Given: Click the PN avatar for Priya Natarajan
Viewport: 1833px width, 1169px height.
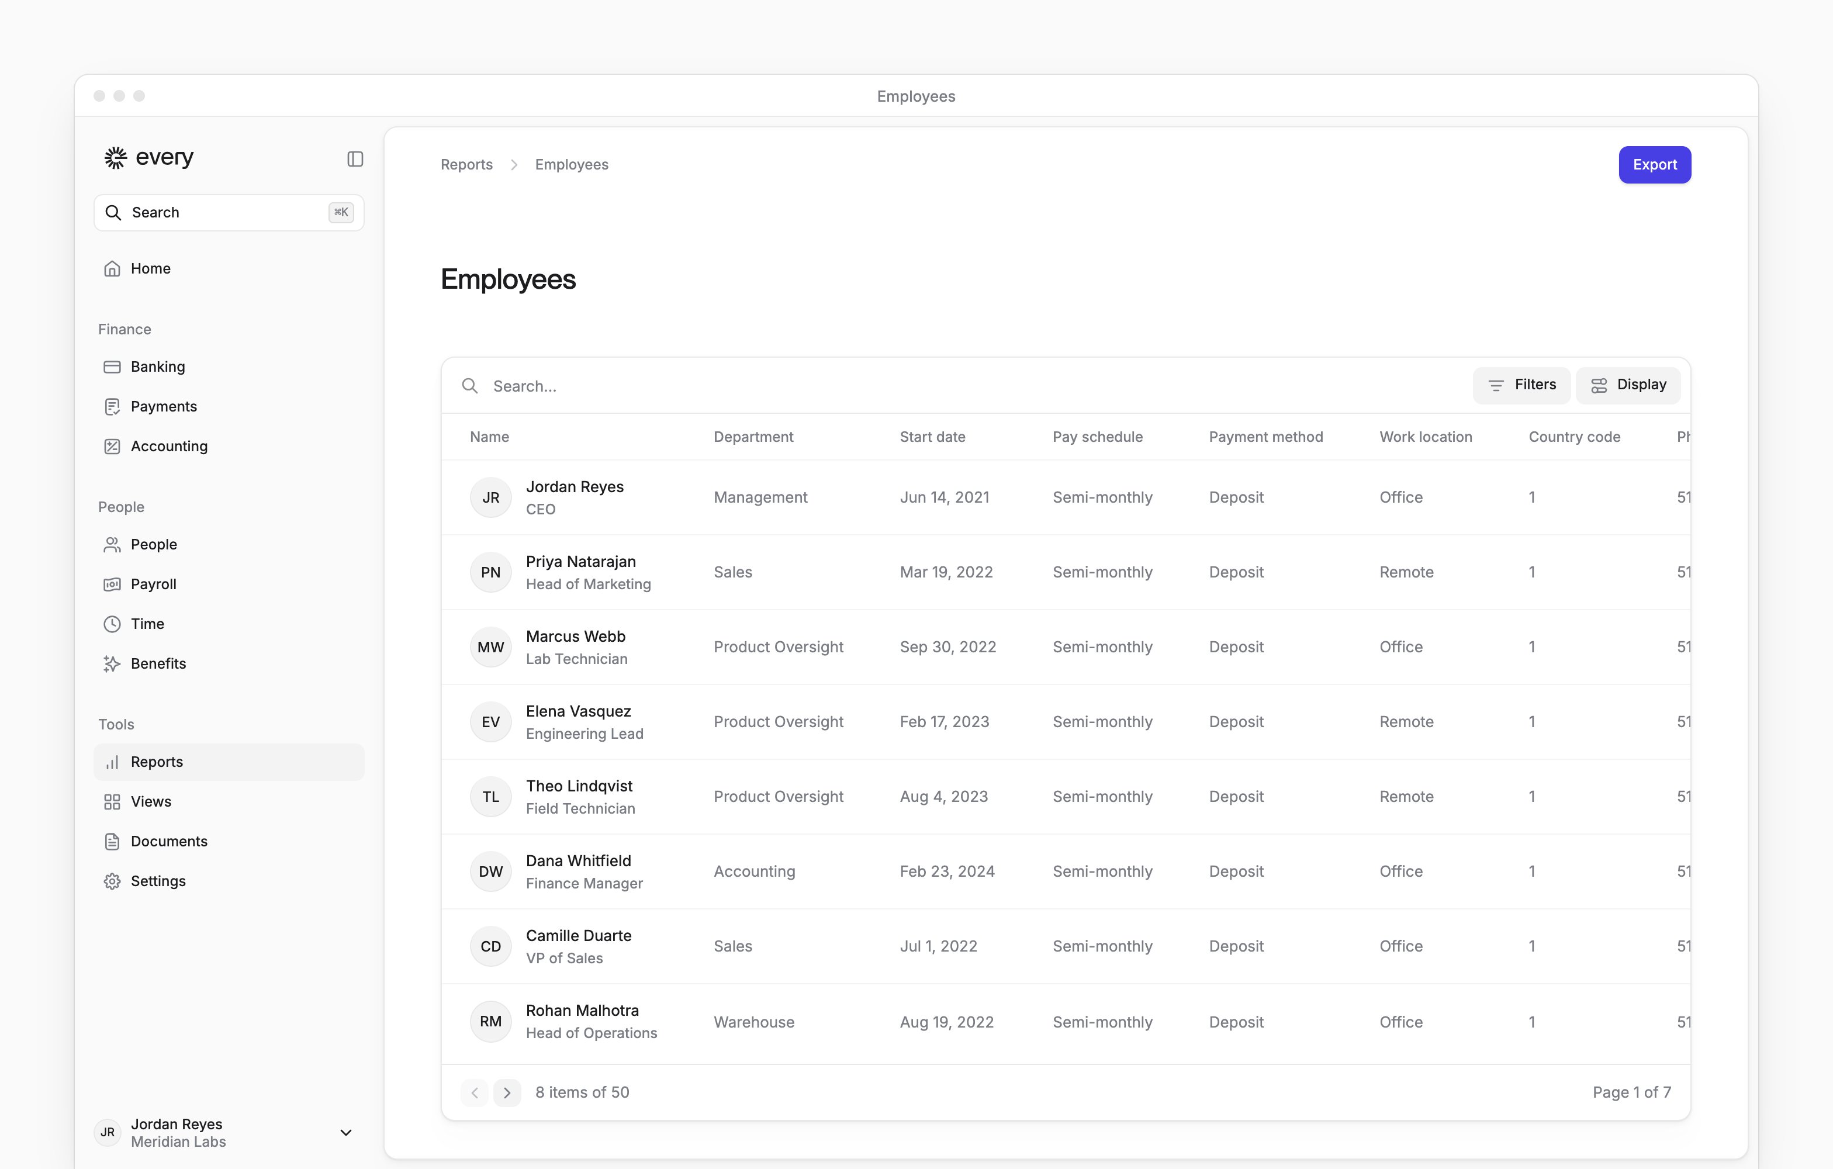Looking at the screenshot, I should point(490,572).
